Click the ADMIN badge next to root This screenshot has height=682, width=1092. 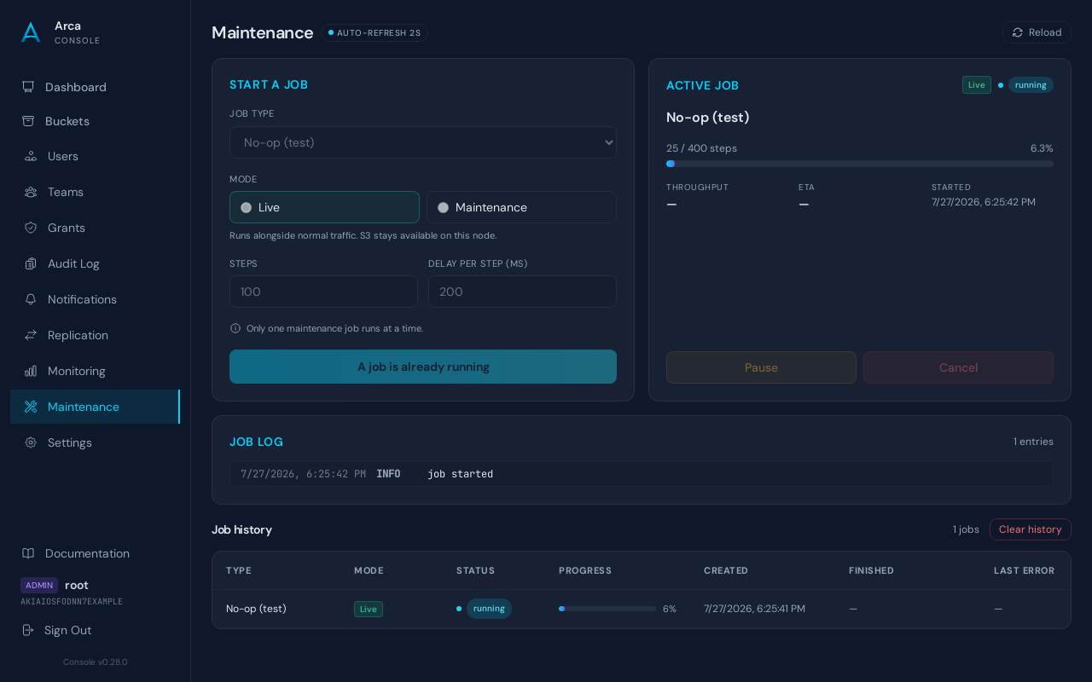pyautogui.click(x=39, y=585)
